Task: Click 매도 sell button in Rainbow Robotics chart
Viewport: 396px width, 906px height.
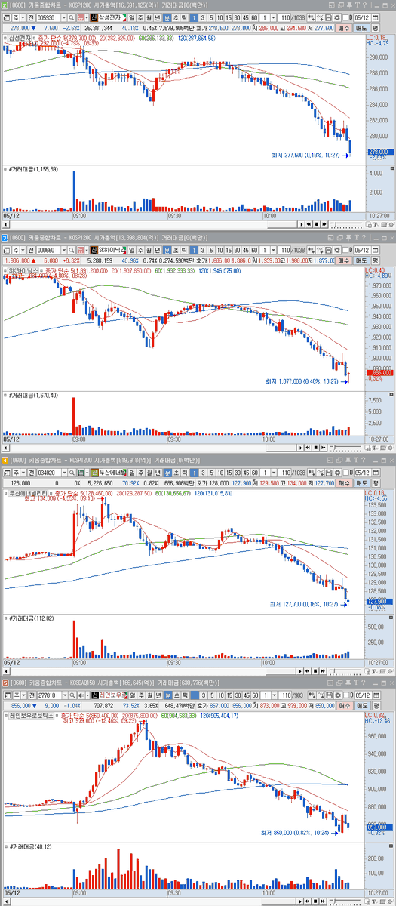Action: point(361,706)
